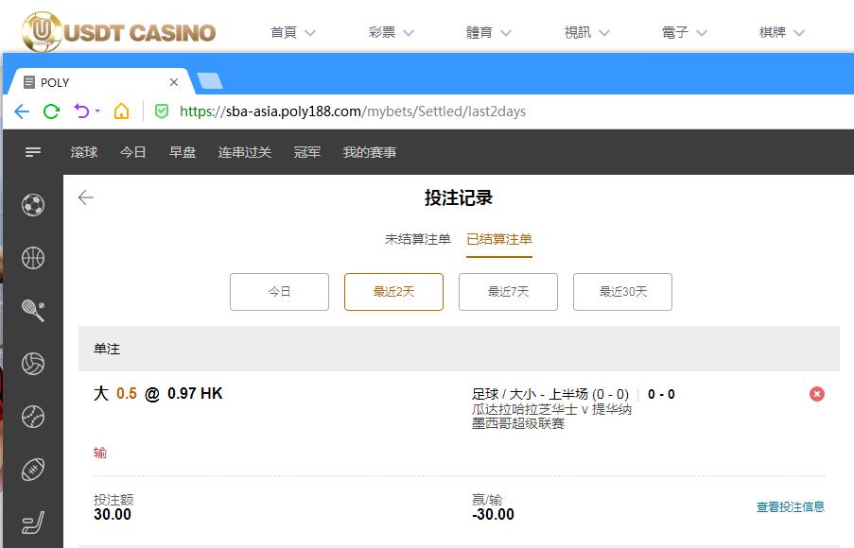Filter bets by 今日 button
The height and width of the screenshot is (548, 854).
pos(279,292)
